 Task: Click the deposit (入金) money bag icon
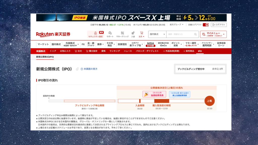(x=133, y=33)
